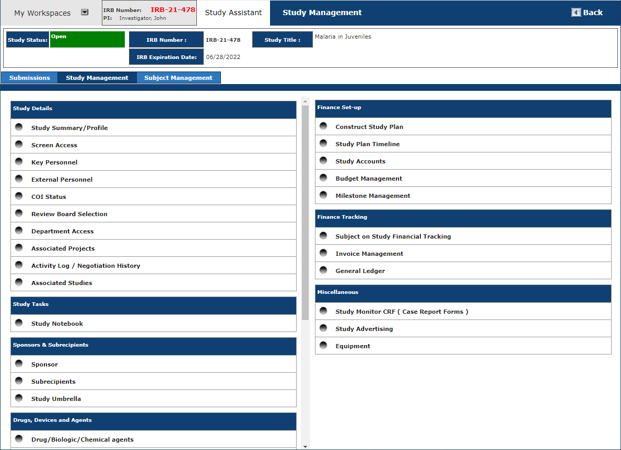
Task: Click the Back button label
Action: (x=592, y=13)
